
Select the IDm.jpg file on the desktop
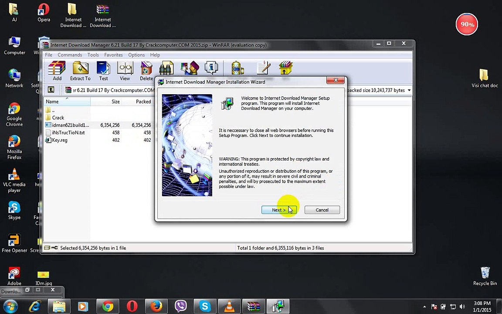click(44, 278)
